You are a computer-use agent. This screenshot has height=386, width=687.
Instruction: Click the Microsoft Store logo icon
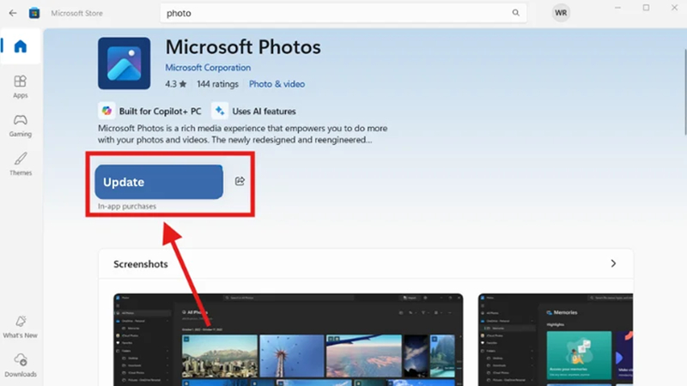[x=34, y=13]
